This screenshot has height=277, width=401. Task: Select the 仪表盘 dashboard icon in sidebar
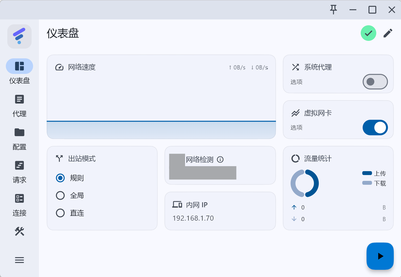(19, 66)
